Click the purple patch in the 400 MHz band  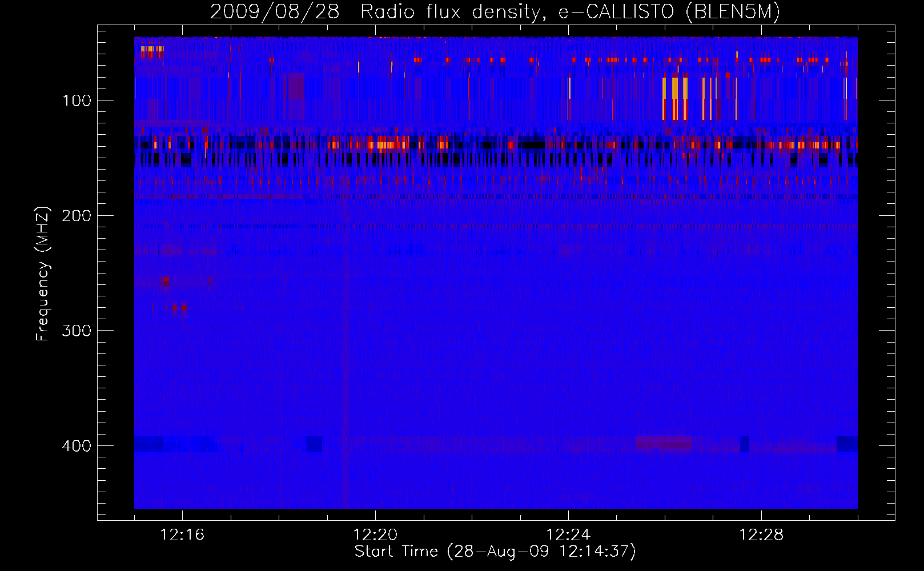coord(664,443)
